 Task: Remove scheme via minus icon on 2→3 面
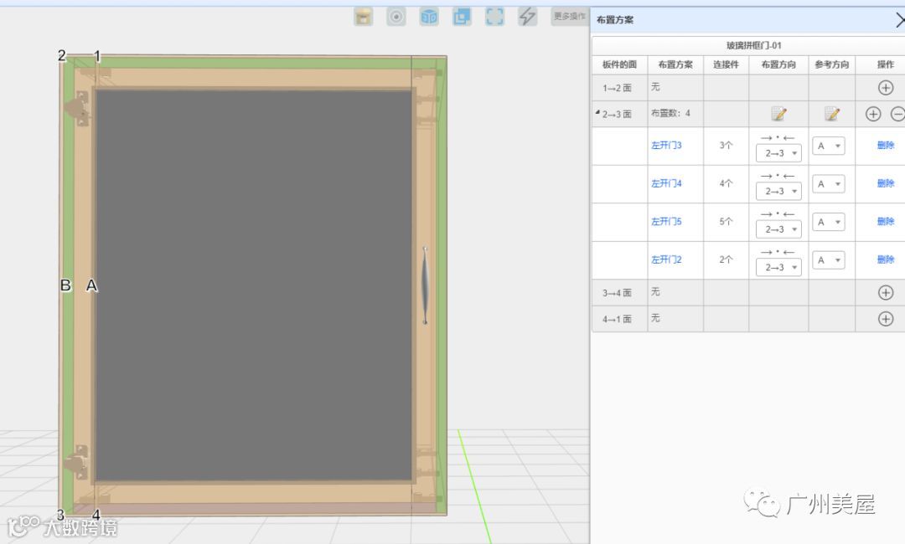pyautogui.click(x=897, y=114)
